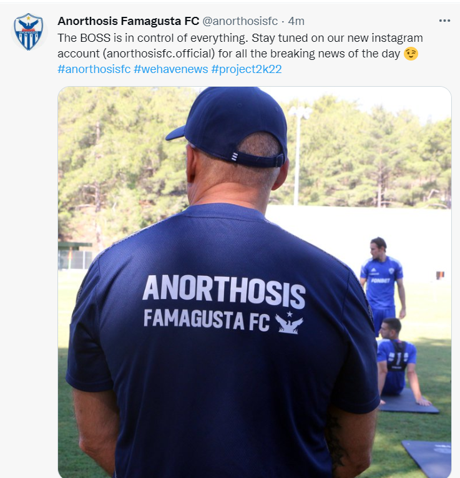Open the three-dot more options menu
This screenshot has height=478, width=460.
pos(444,21)
